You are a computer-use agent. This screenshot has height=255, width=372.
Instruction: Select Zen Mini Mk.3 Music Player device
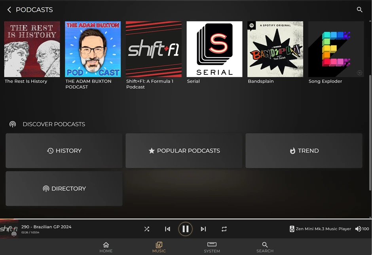(x=320, y=229)
